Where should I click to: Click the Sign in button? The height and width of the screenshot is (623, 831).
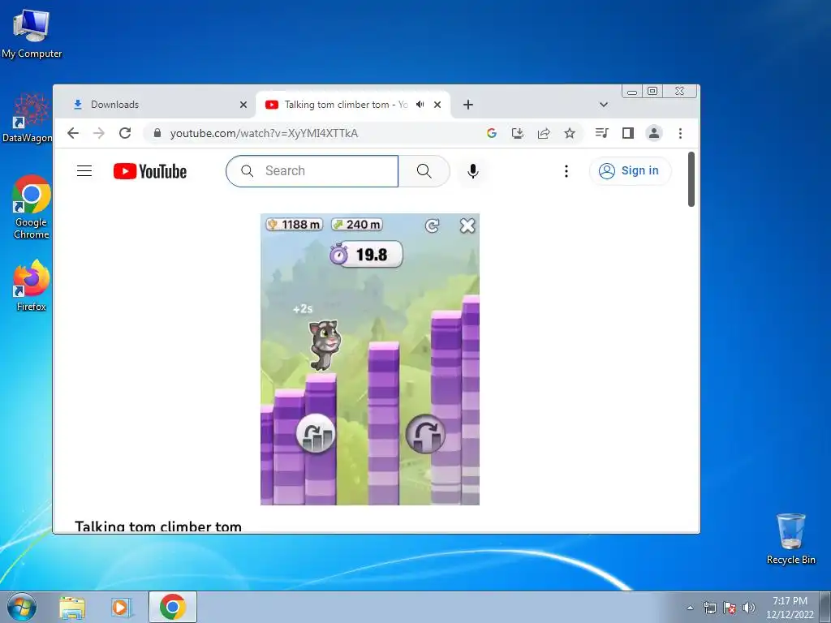(630, 170)
